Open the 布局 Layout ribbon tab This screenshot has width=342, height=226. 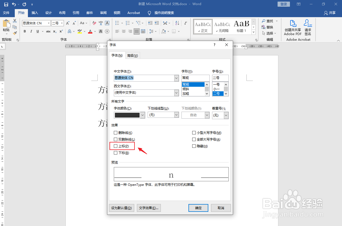pos(62,13)
